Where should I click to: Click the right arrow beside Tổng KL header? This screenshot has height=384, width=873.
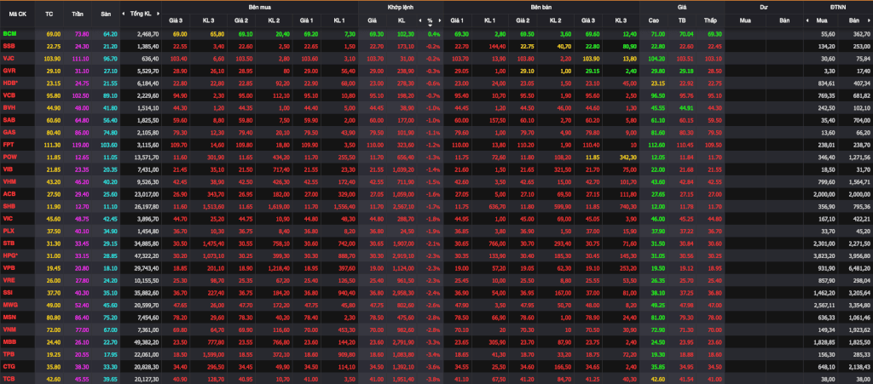pos(156,14)
